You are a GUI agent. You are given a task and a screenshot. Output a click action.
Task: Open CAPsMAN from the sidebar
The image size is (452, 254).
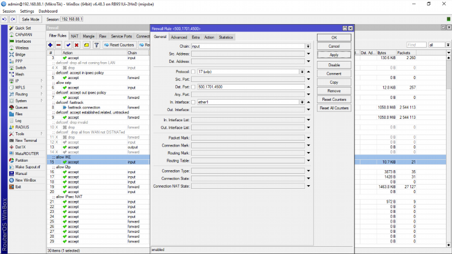[24, 34]
